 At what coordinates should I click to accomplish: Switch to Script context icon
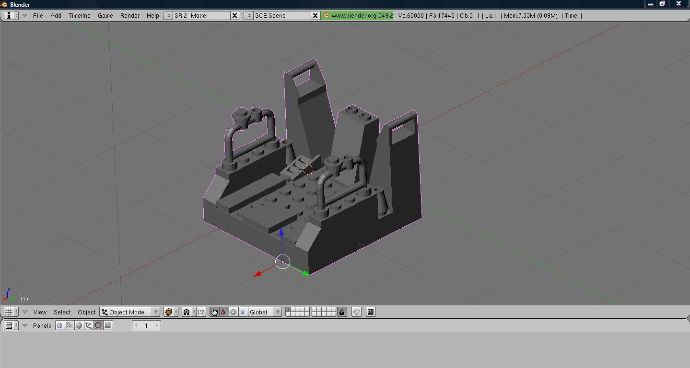[x=70, y=325]
